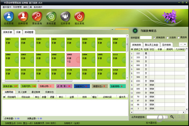Select hand-card tile 1111

[x=119, y=60]
